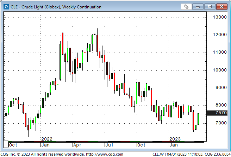Click the current price label 7570

[x=217, y=113]
